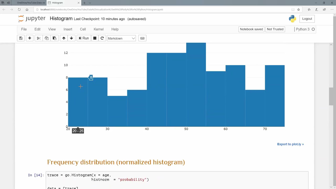Copy selected cells icon
Screen dimensions: 336x189
point(46,38)
